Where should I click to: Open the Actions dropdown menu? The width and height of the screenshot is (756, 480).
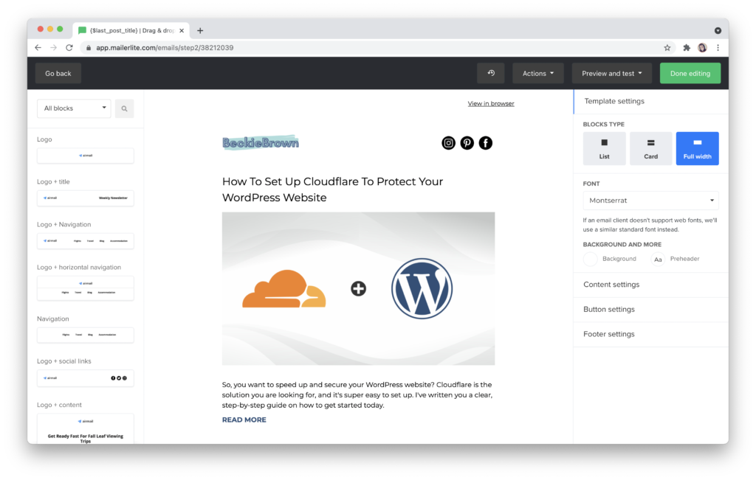point(538,73)
